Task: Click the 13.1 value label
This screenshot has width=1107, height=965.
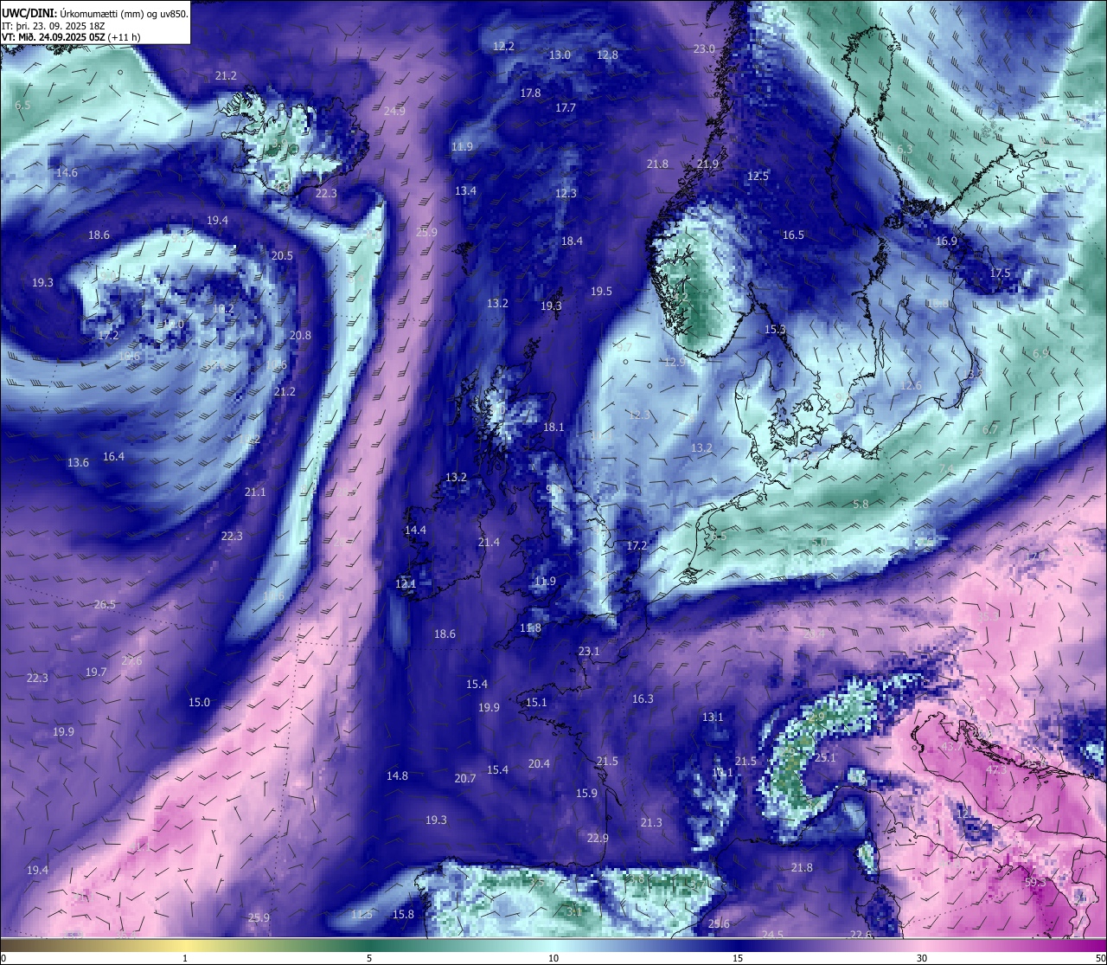Action: click(x=713, y=717)
